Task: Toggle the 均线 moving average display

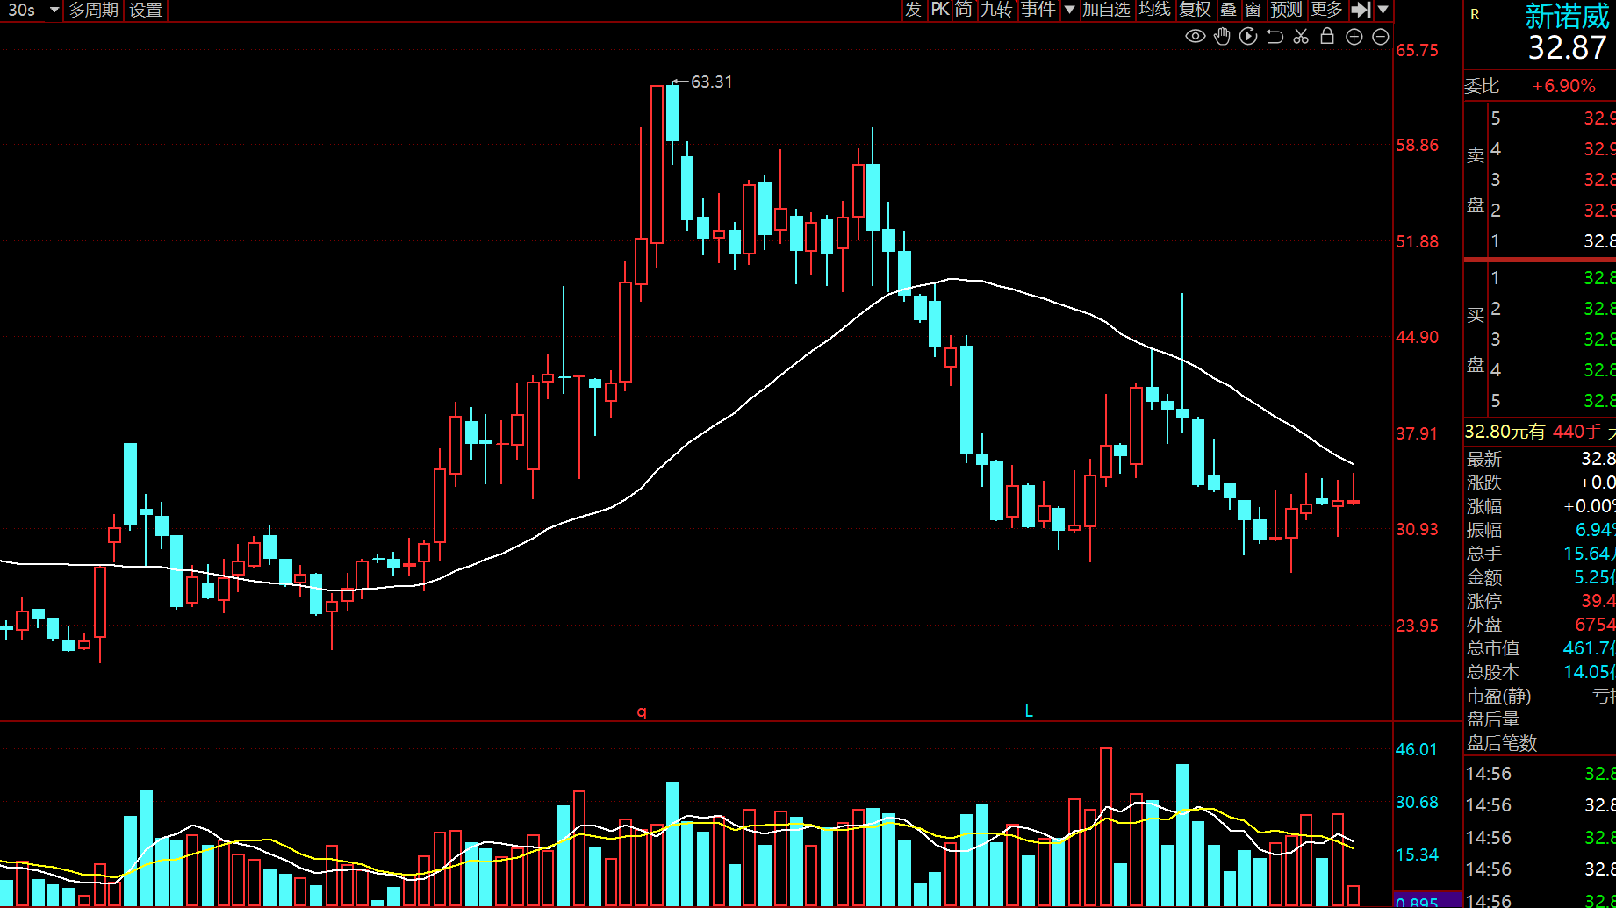Action: click(1154, 10)
